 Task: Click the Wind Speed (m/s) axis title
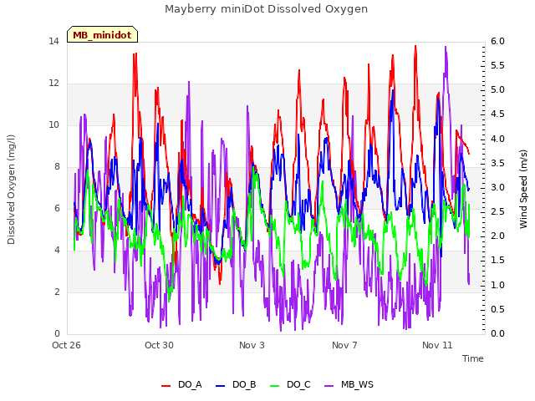pyautogui.click(x=523, y=189)
